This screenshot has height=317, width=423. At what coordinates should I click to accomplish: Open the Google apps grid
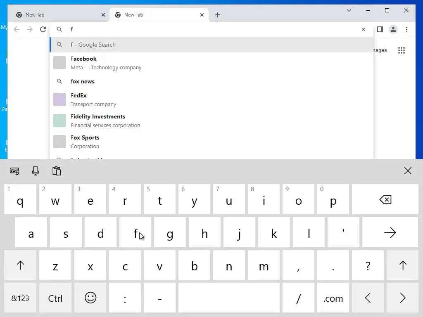tap(402, 50)
